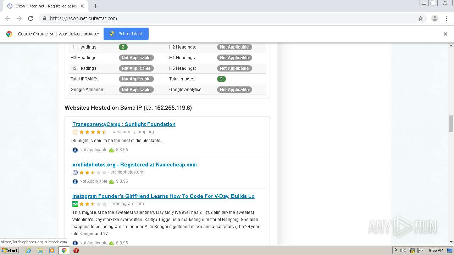Open TransparencyCamp : Sunlight Foundation link

pyautogui.click(x=124, y=124)
